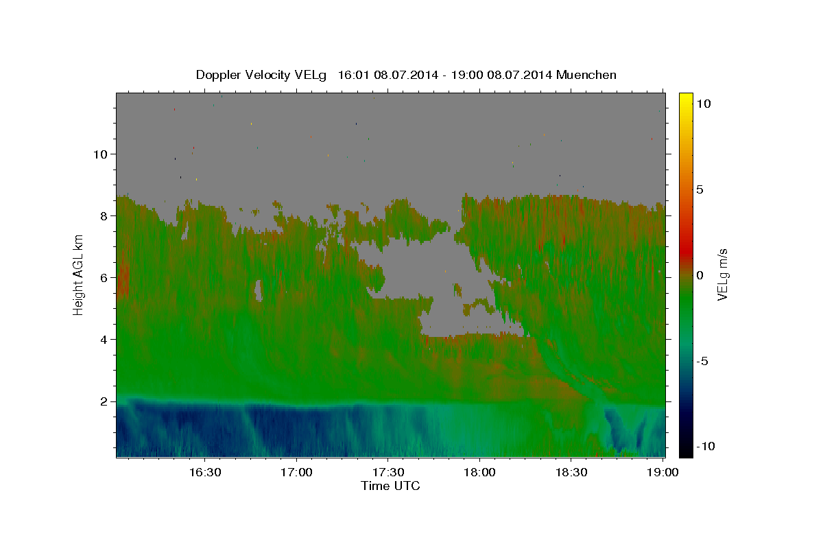The height and width of the screenshot is (549, 823).
Task: Click the colorbar tick label 10 at the top
Action: [704, 104]
